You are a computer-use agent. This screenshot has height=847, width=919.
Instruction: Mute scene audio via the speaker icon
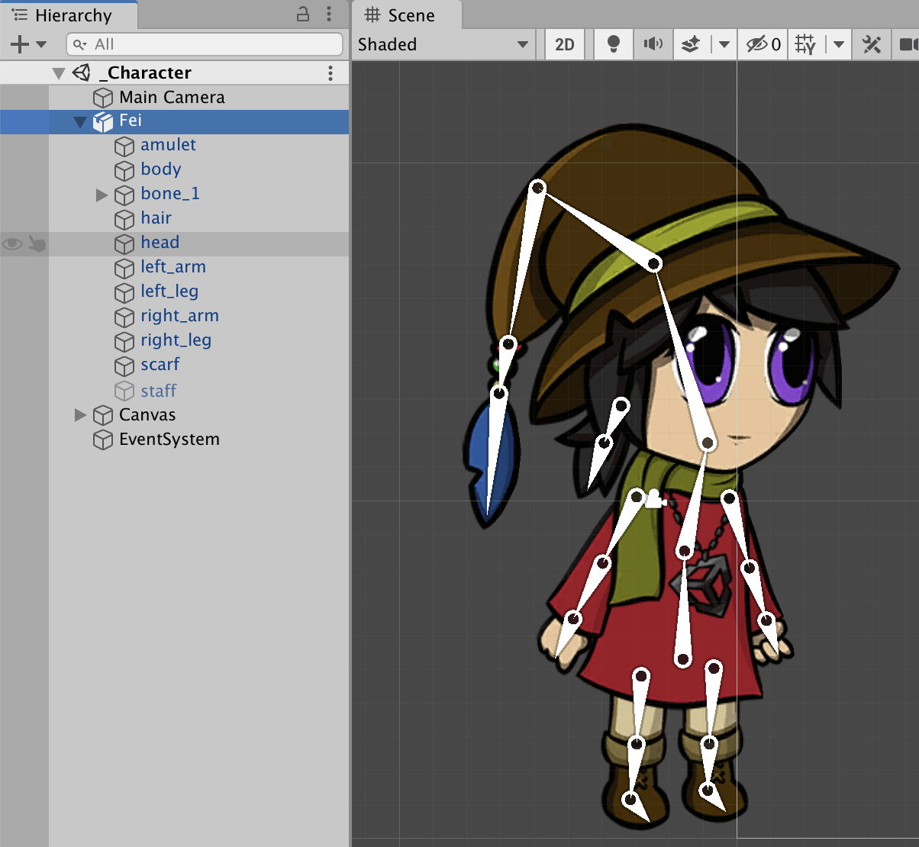(653, 43)
